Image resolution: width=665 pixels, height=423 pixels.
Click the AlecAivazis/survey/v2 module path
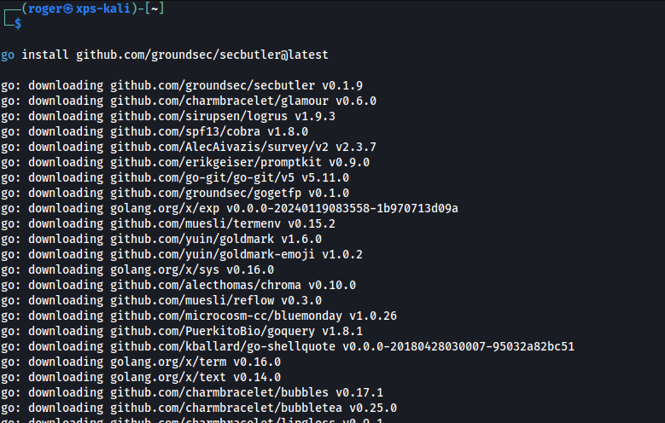tap(216, 147)
